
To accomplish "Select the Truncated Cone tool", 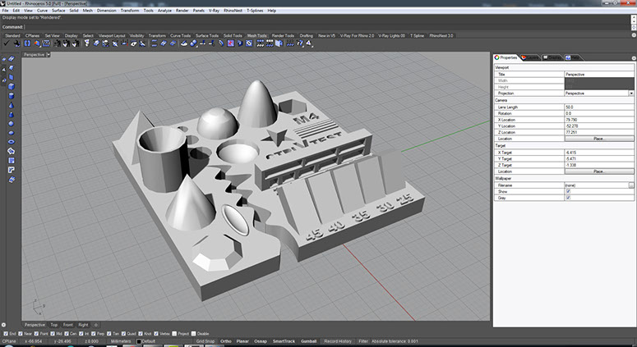I will coord(12,114).
